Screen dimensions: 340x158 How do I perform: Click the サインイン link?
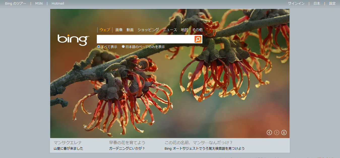click(x=296, y=4)
